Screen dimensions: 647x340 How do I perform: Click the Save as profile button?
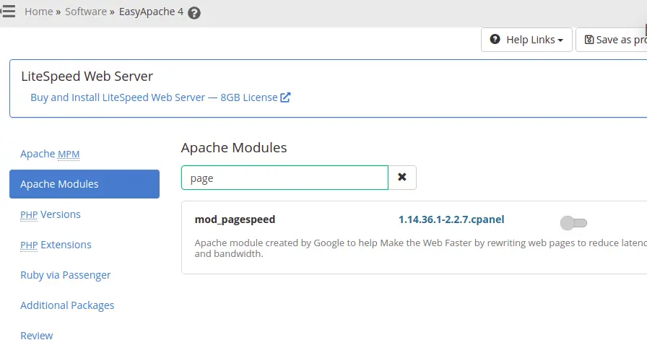click(612, 40)
